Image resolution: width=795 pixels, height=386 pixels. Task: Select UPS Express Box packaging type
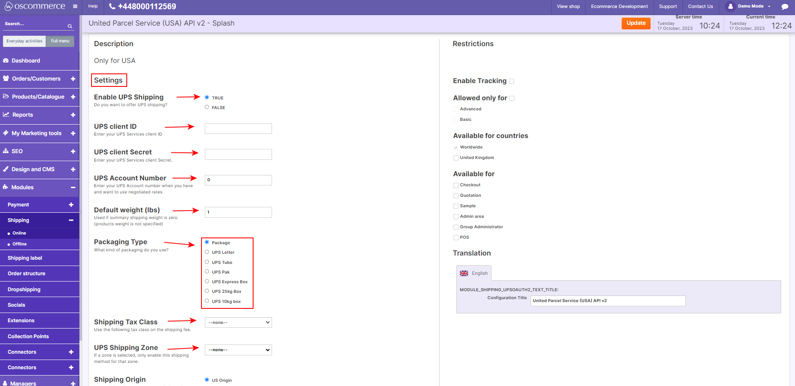(207, 281)
